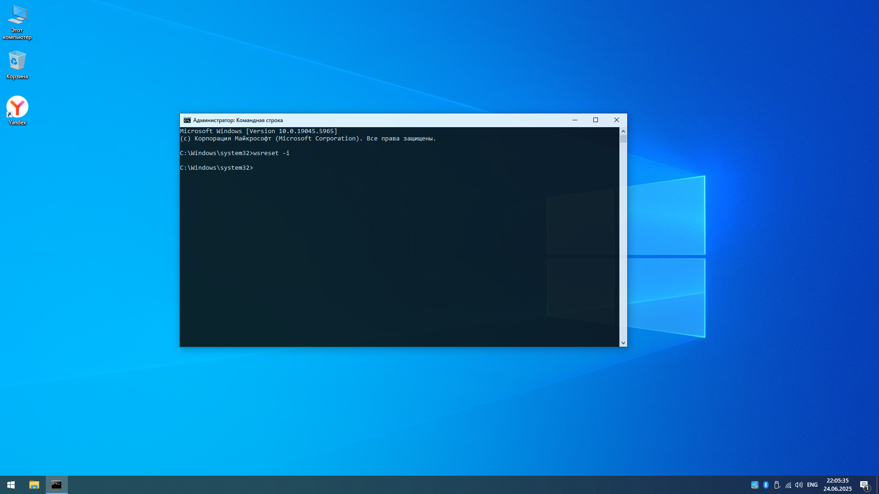The height and width of the screenshot is (494, 879).
Task: Open the Windows Start menu
Action: pos(11,485)
